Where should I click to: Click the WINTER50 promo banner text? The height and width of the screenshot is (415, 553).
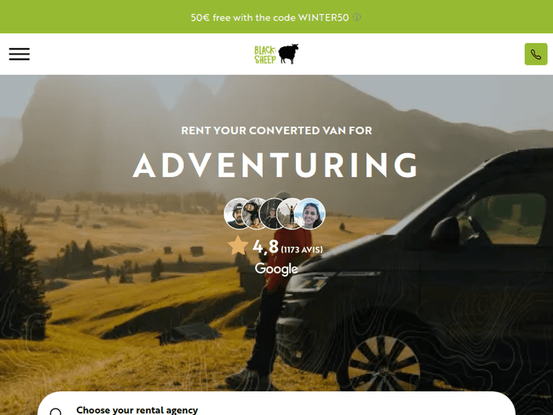(x=270, y=17)
